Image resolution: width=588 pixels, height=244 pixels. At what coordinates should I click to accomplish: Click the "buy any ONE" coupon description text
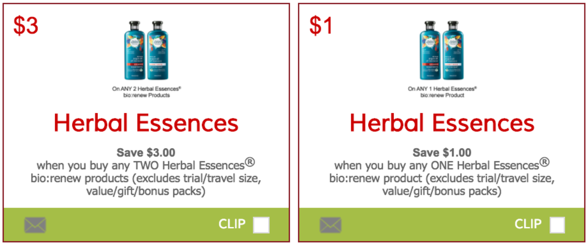click(x=442, y=178)
